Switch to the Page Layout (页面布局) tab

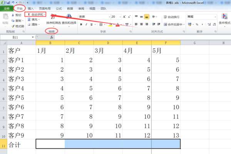45,8
